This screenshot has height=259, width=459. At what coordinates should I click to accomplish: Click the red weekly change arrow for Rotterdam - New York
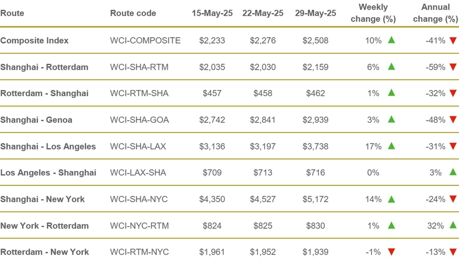tap(391, 252)
